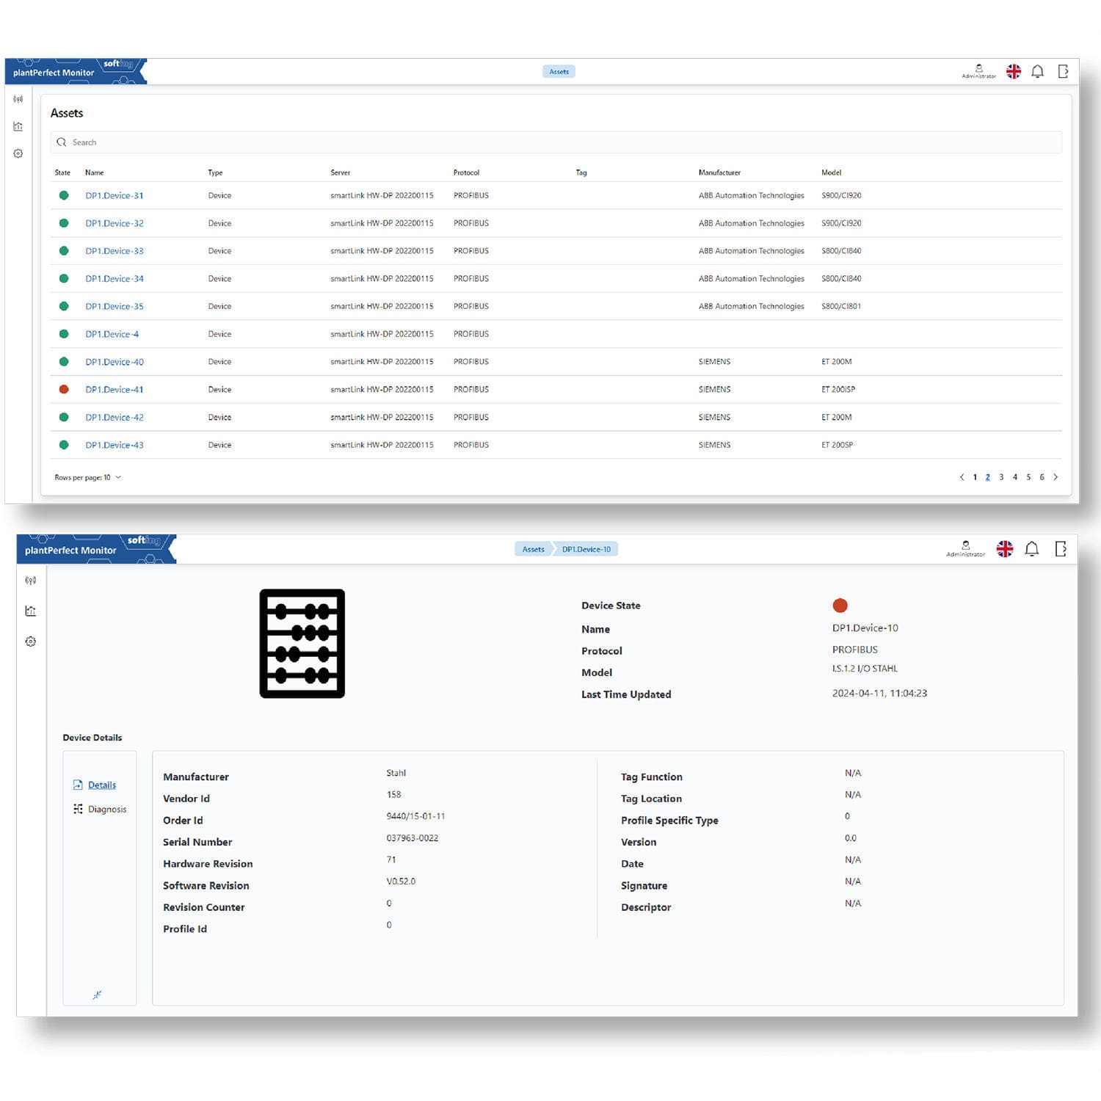Viewport: 1101px width, 1101px height.
Task: Click the Assets search field
Action: point(556,142)
